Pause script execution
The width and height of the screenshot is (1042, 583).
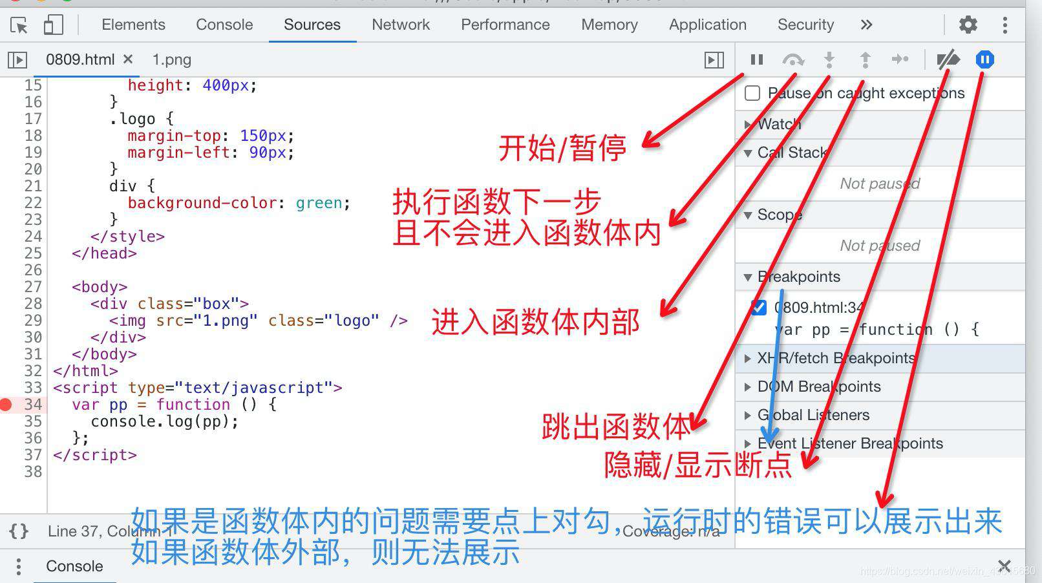(757, 59)
